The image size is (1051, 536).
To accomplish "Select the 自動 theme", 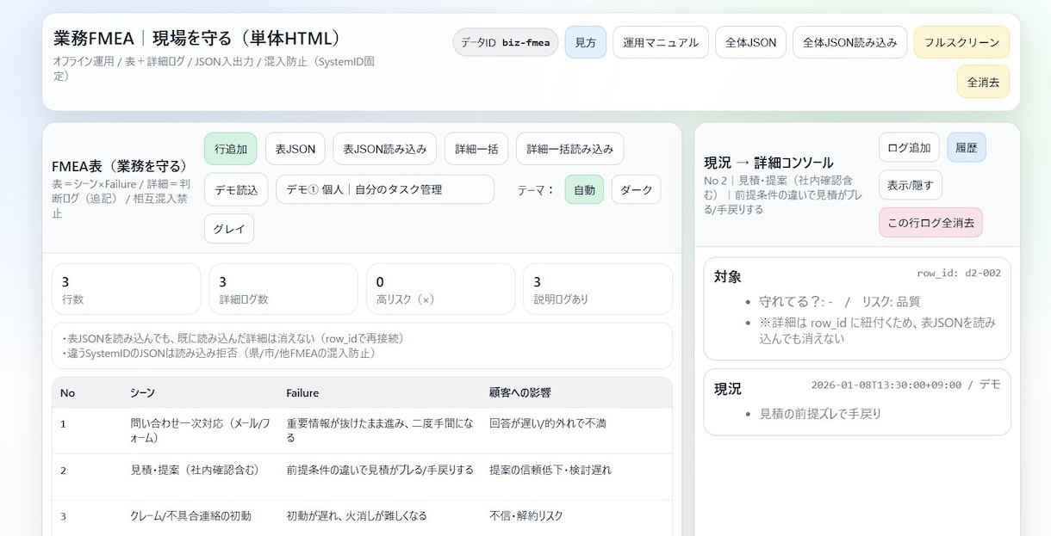I will coord(584,189).
